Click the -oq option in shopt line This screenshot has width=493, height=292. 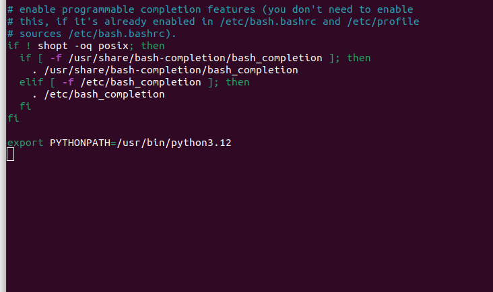(84, 46)
